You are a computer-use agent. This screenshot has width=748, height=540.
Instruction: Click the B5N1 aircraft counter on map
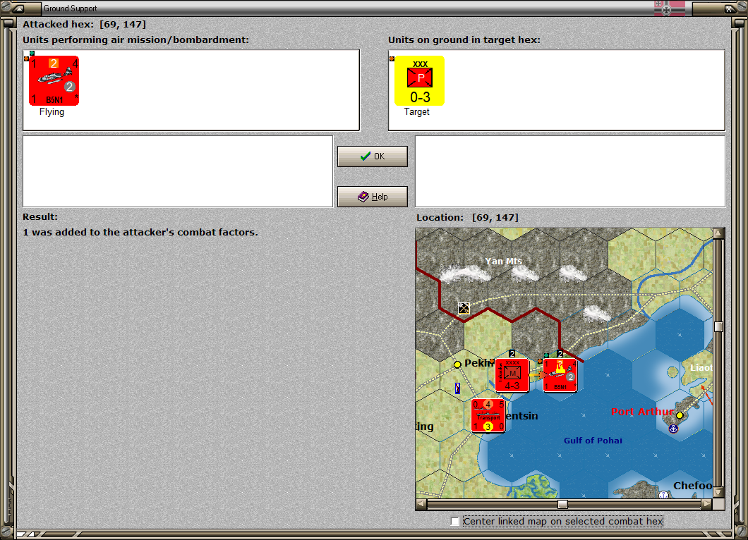(x=560, y=375)
